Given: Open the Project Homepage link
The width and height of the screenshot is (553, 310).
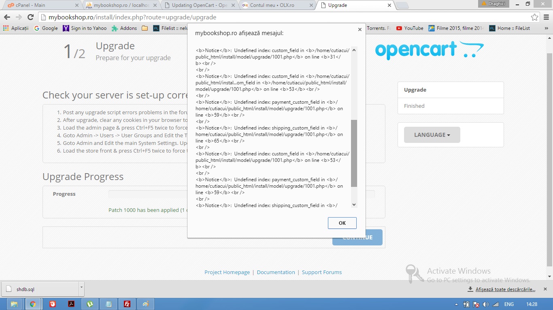Looking at the screenshot, I should coord(227,272).
